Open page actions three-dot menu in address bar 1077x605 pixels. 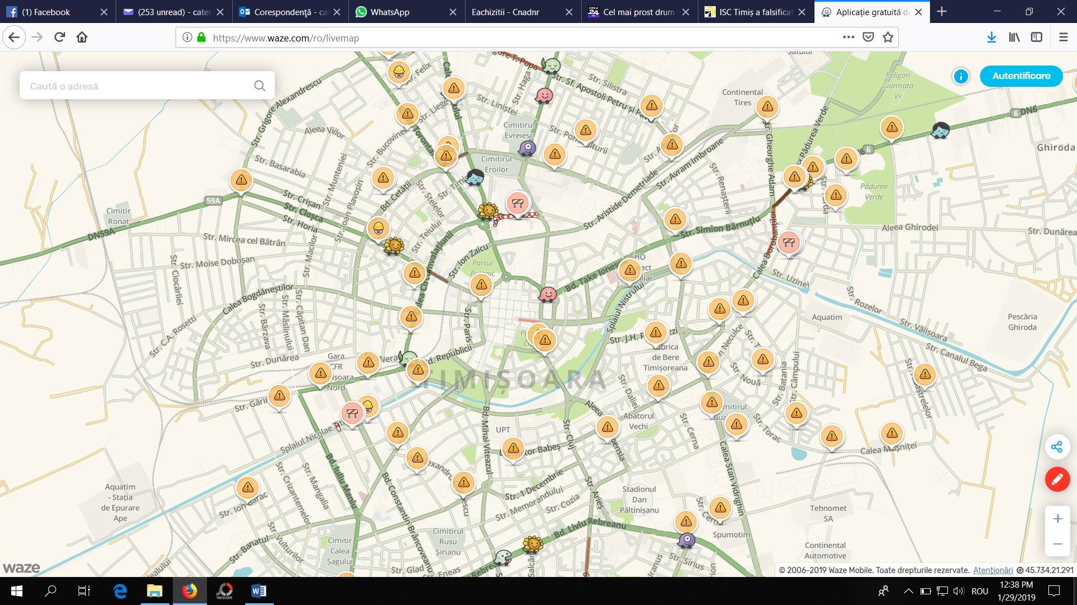click(848, 38)
